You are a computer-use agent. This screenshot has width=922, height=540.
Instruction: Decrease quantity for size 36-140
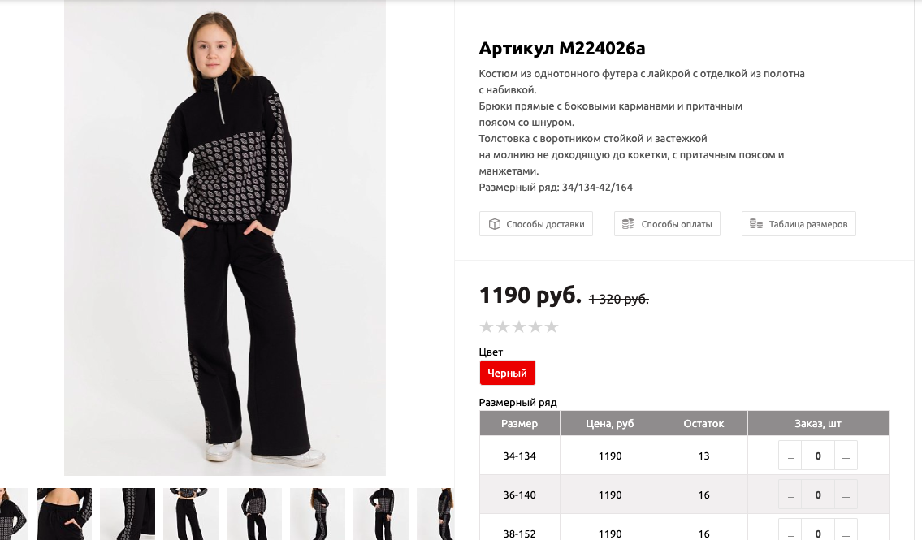tap(790, 495)
